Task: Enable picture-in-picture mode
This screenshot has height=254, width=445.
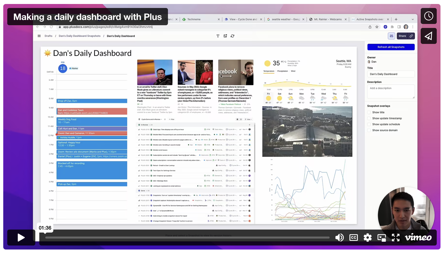Action: [382, 238]
